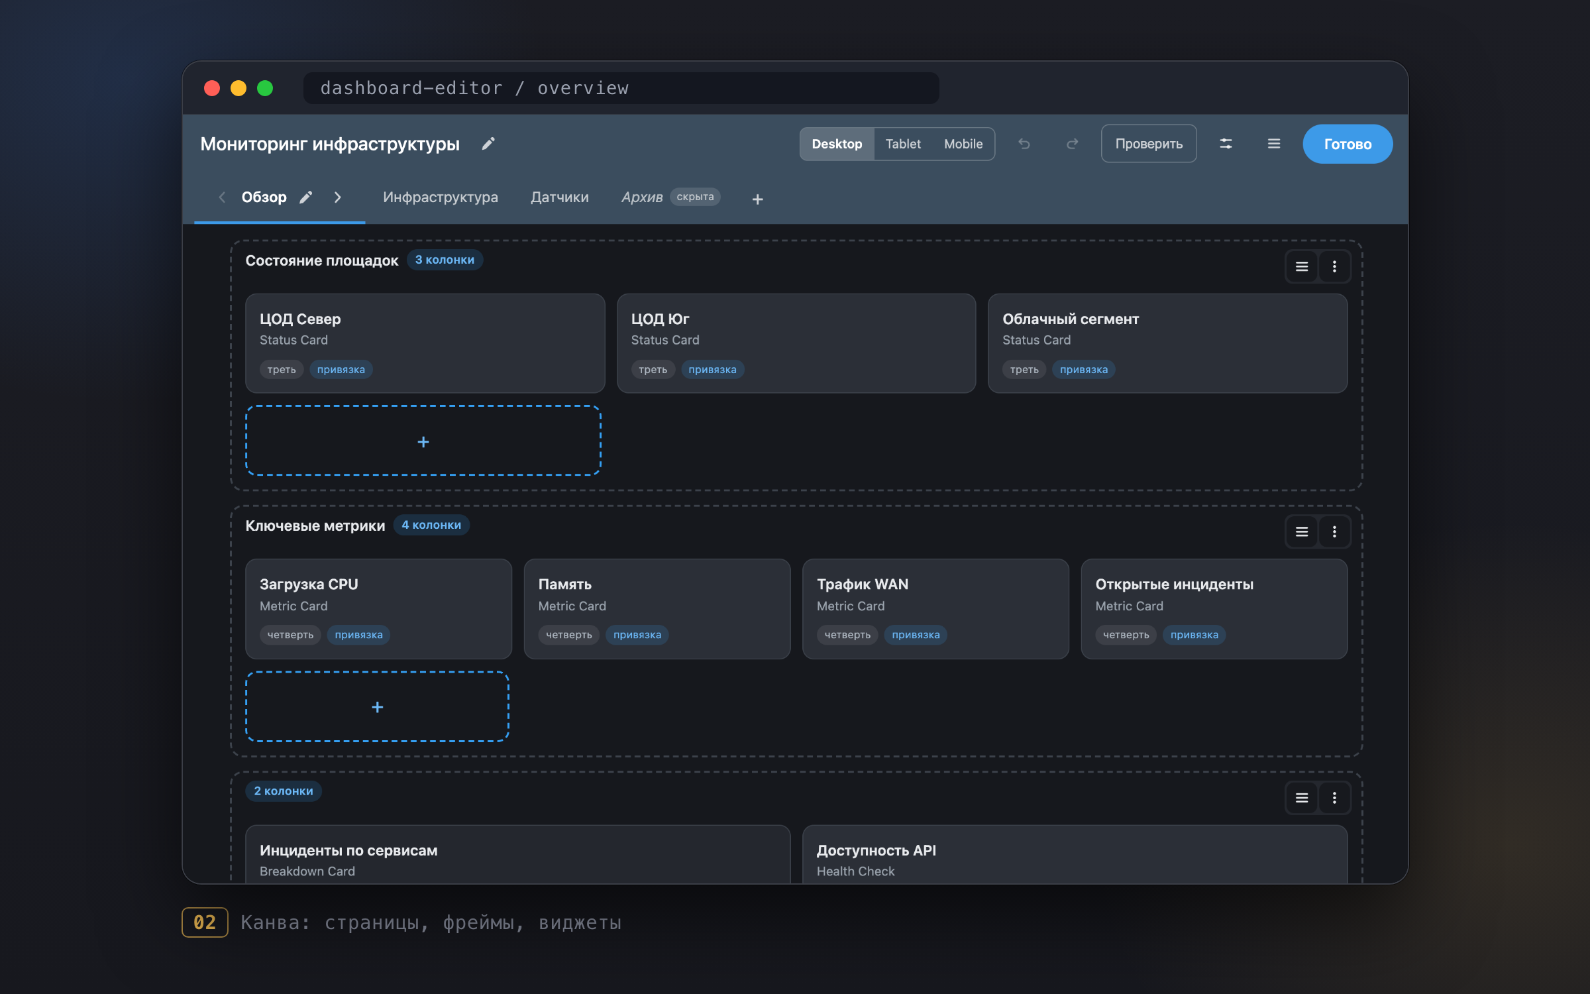The width and height of the screenshot is (1590, 994).
Task: Open the hidden Архив page tab
Action: [x=642, y=197]
